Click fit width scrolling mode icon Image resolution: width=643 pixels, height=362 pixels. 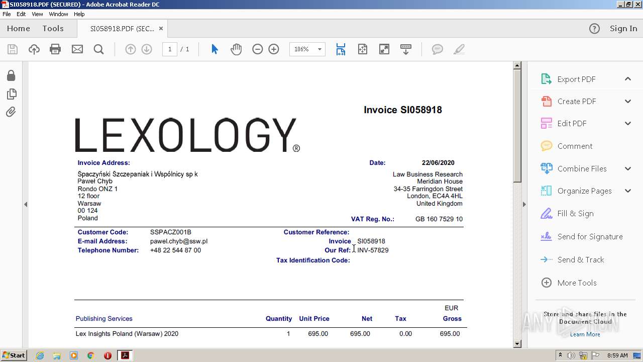pyautogui.click(x=341, y=49)
